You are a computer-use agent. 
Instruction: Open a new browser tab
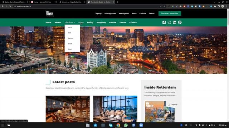tap(118, 2)
